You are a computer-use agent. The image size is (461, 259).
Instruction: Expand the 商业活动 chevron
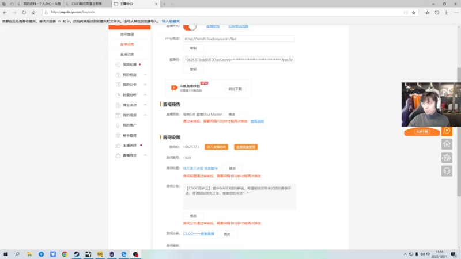point(145,105)
